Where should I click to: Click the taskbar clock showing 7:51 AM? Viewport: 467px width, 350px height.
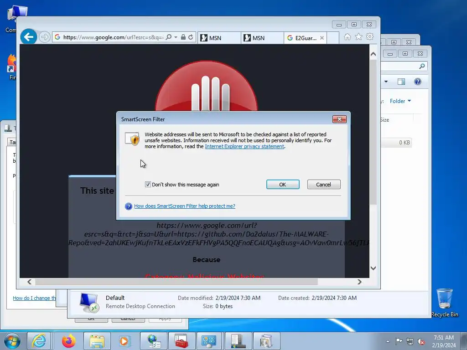coord(444,341)
